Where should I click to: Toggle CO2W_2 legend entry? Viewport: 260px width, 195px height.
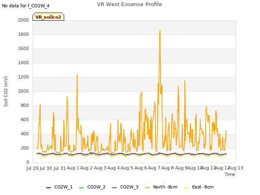[x=92, y=187]
